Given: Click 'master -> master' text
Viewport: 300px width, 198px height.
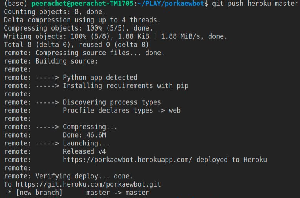Looking at the screenshot, I should (x=118, y=193).
